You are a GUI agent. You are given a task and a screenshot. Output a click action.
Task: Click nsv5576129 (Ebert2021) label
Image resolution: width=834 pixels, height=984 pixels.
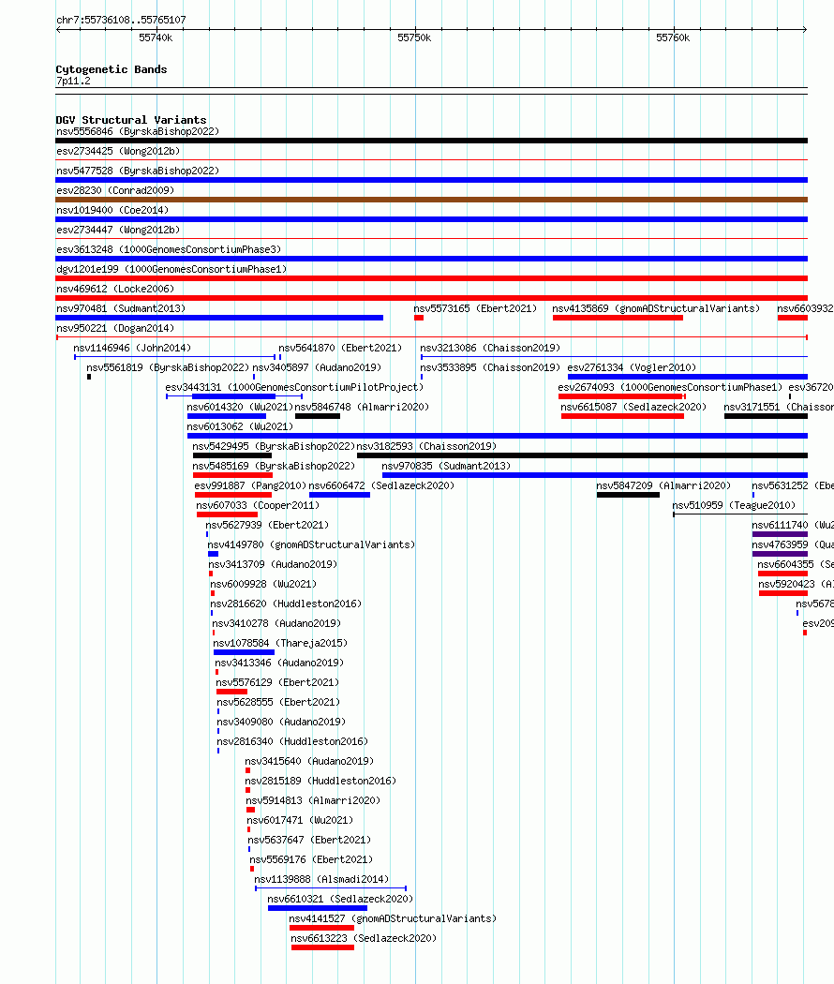click(x=277, y=682)
